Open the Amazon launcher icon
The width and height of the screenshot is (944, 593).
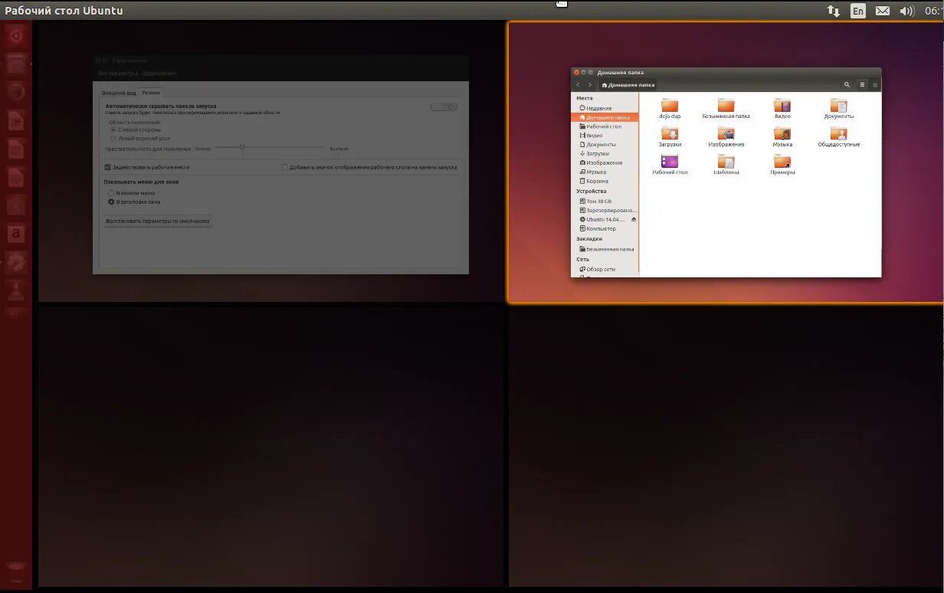pos(16,234)
